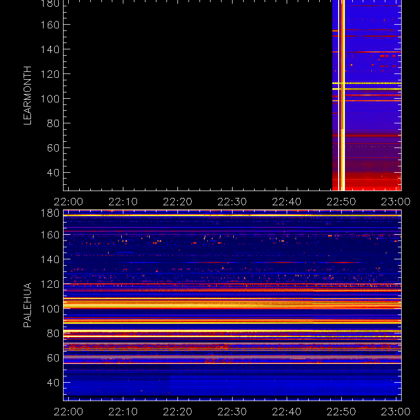The width and height of the screenshot is (420, 420).
Task: Click the wide yellow band near 103 in Palehua
Action: (x=232, y=305)
